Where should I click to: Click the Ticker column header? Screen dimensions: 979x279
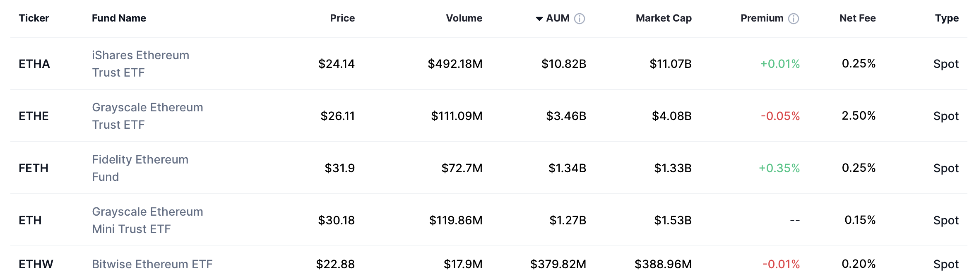[34, 18]
